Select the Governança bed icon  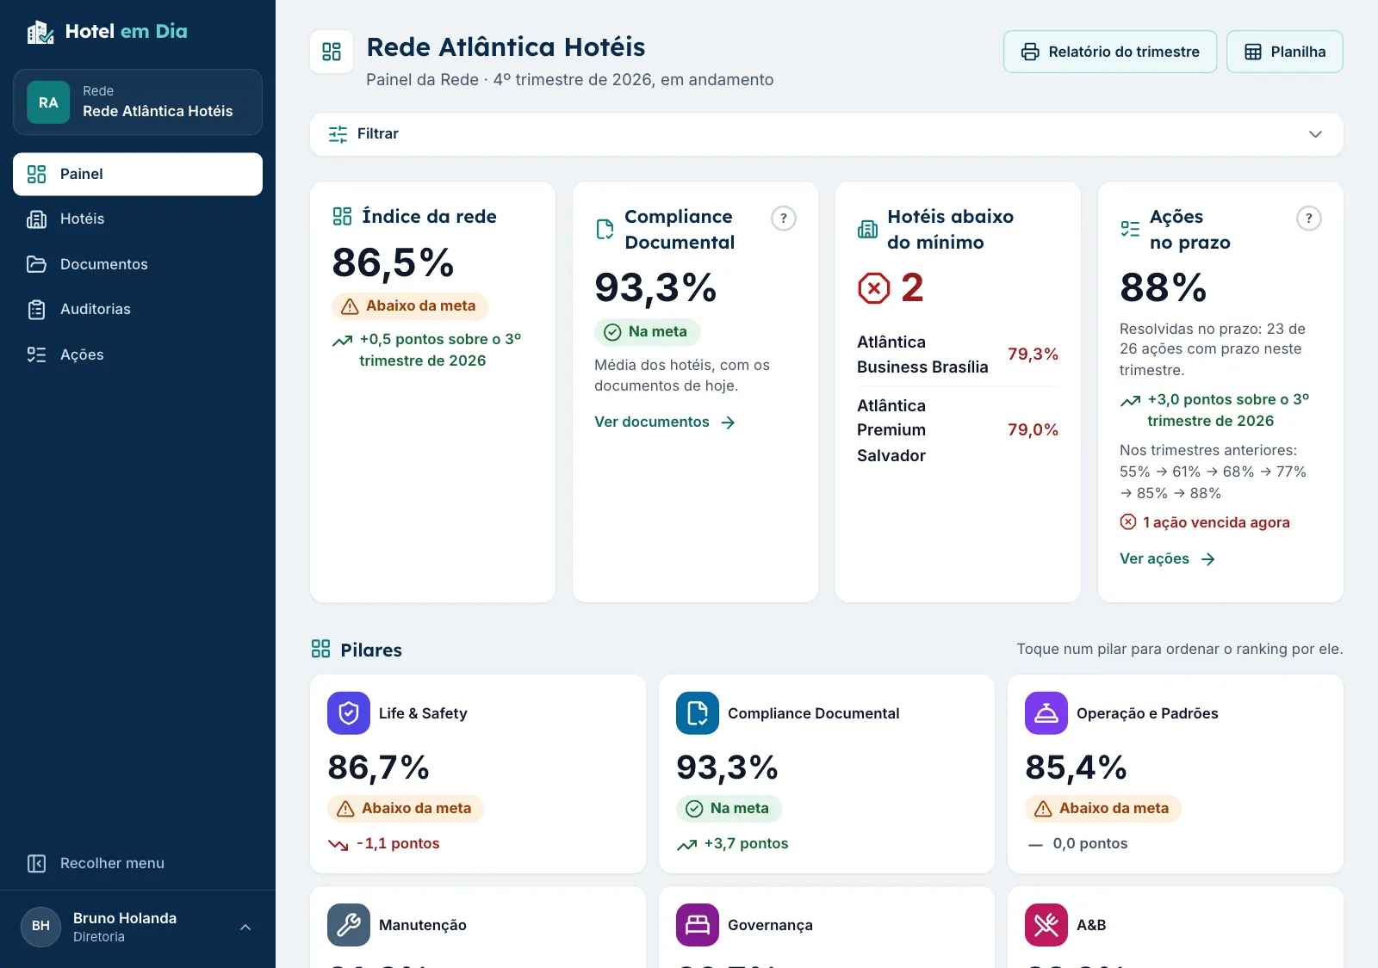(x=698, y=925)
